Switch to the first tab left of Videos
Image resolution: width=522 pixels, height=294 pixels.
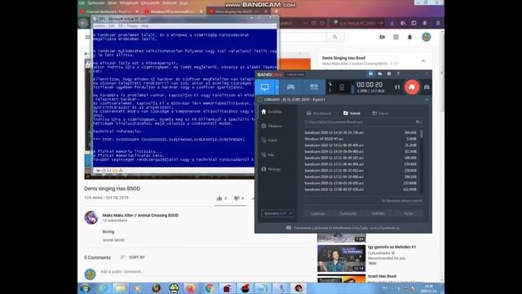[319, 114]
